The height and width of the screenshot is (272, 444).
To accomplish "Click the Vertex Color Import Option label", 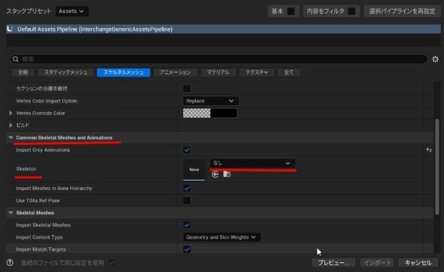I will click(x=46, y=101).
